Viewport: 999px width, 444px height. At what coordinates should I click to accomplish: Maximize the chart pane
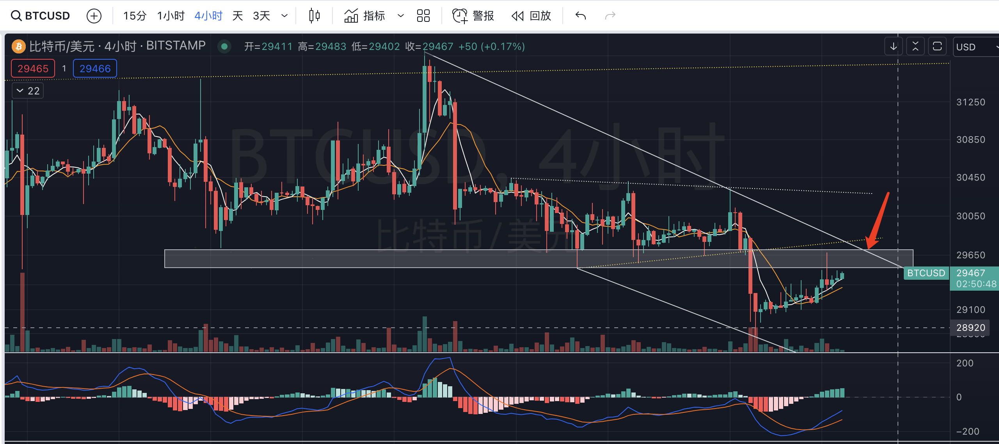coord(937,46)
